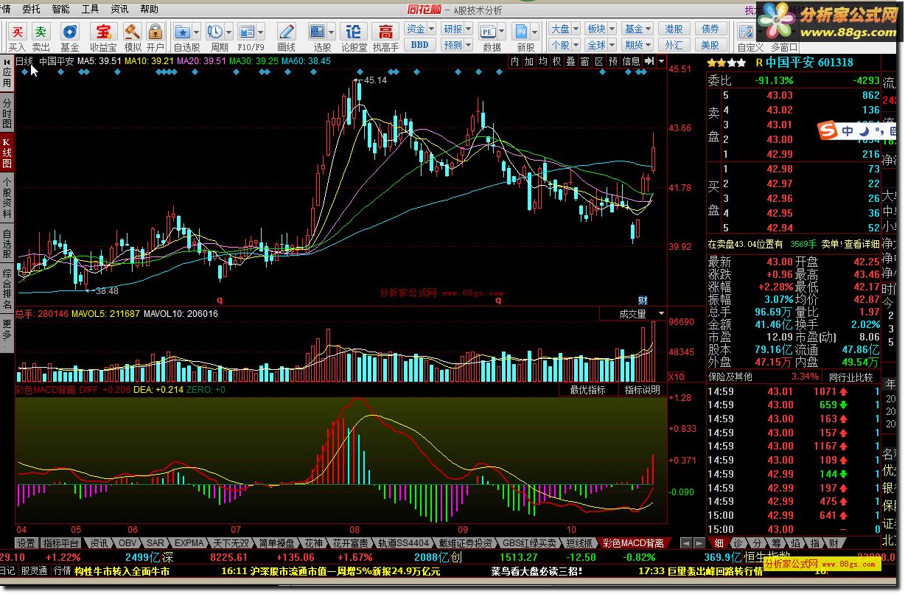Switch to the EXPMA indicator tab
The height and width of the screenshot is (594, 905).
click(189, 543)
